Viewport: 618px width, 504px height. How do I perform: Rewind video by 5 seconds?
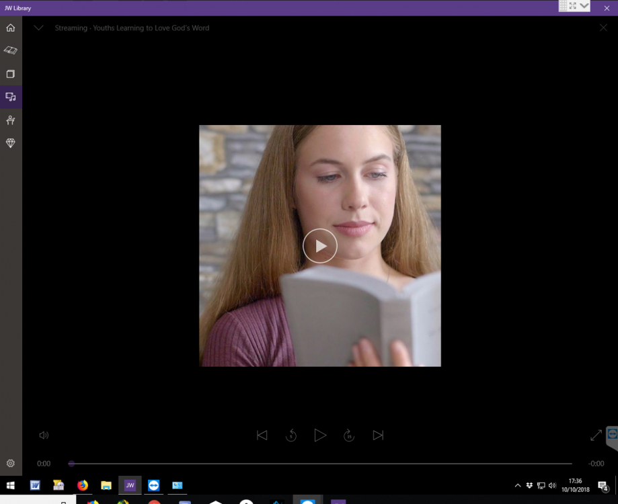[291, 435]
